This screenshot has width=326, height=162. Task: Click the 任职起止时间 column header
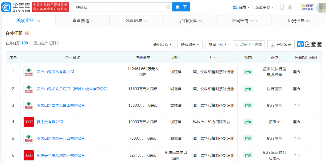coord(306,57)
